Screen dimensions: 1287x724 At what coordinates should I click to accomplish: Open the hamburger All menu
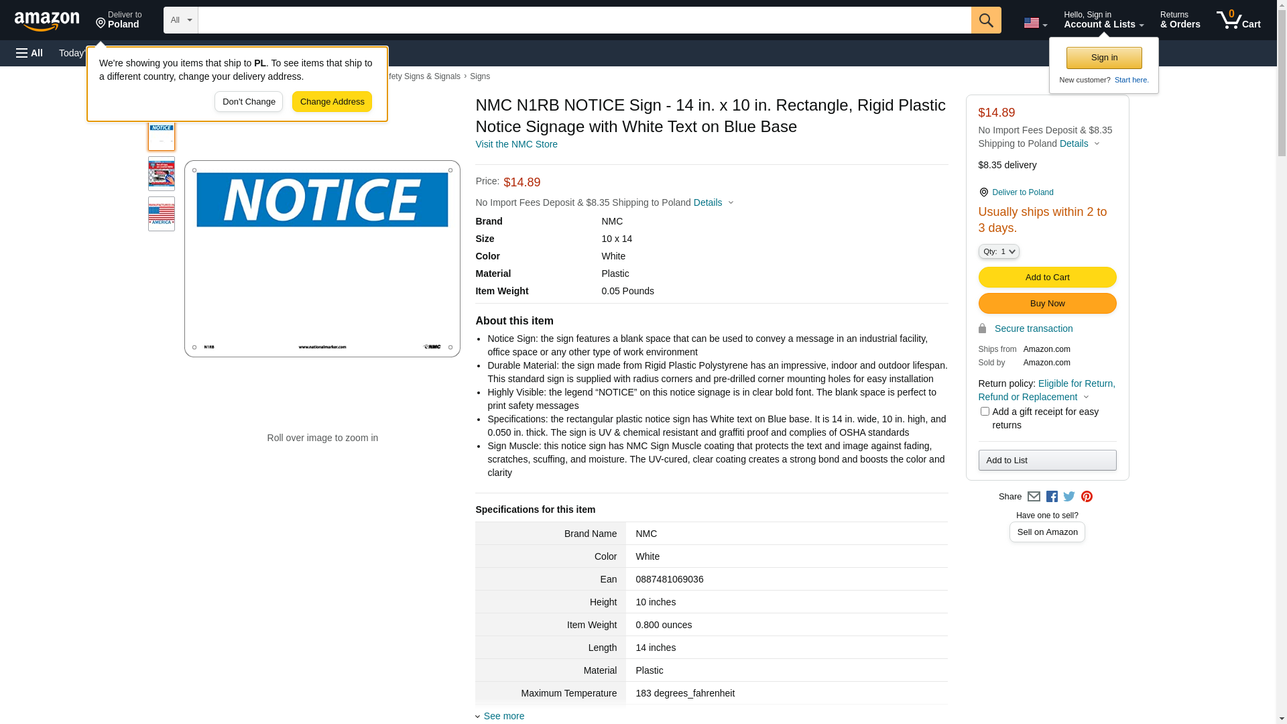coord(29,53)
